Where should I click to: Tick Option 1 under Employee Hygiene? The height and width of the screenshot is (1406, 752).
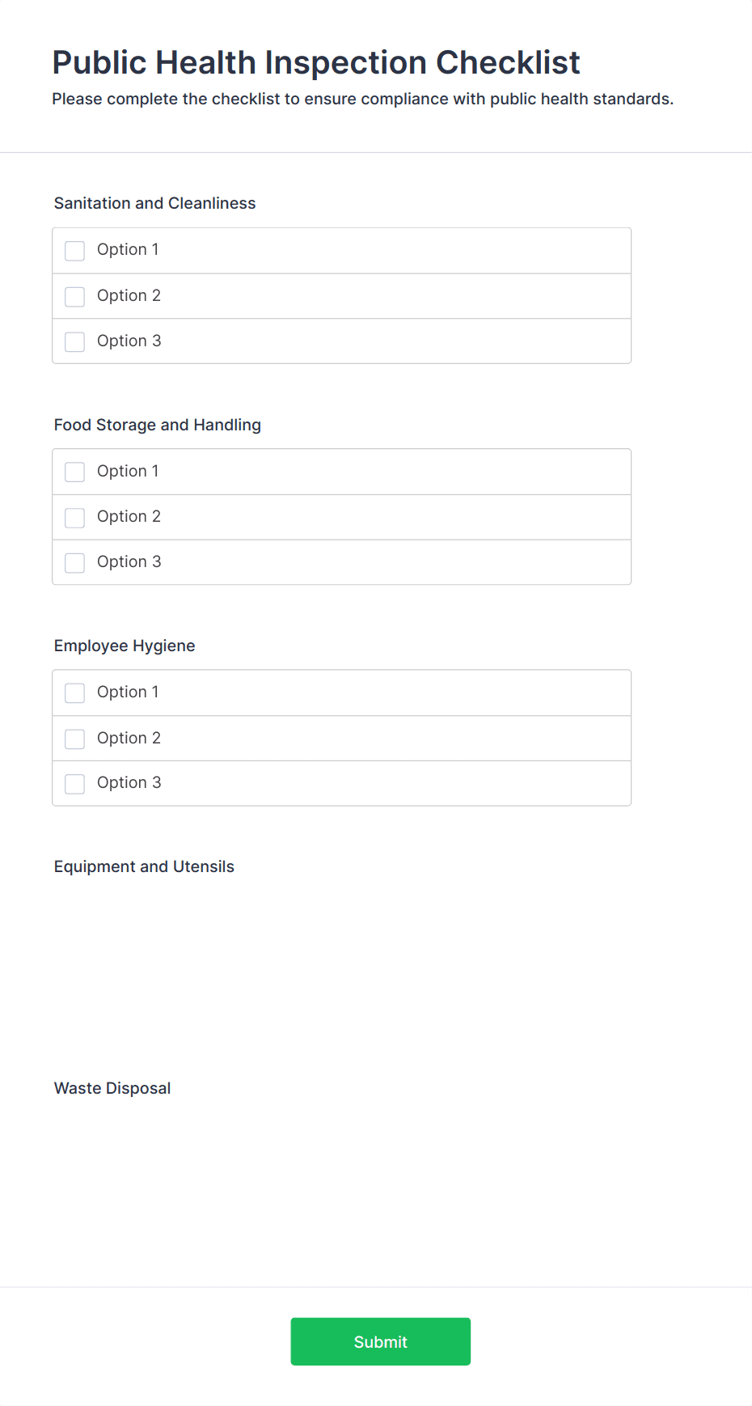click(x=74, y=692)
